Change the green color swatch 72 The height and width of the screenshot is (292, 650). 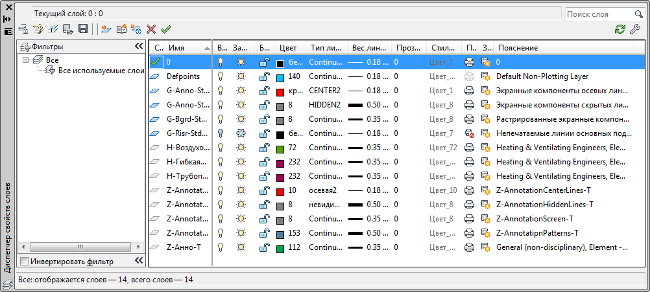point(280,150)
